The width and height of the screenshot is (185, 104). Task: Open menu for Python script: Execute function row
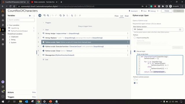[128, 47]
